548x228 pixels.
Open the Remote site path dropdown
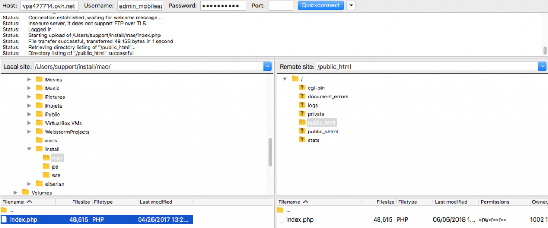(x=543, y=66)
